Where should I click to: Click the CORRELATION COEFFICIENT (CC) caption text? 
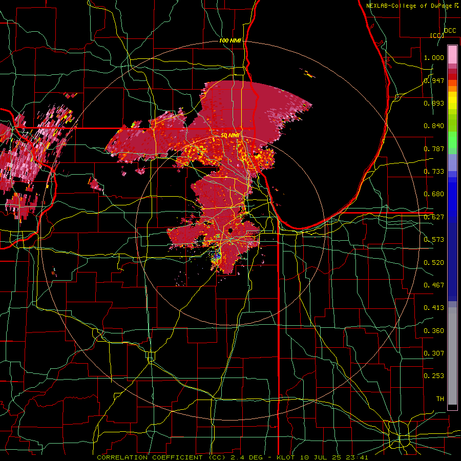pos(161,457)
